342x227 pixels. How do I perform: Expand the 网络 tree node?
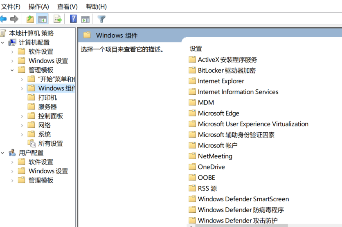[22, 125]
